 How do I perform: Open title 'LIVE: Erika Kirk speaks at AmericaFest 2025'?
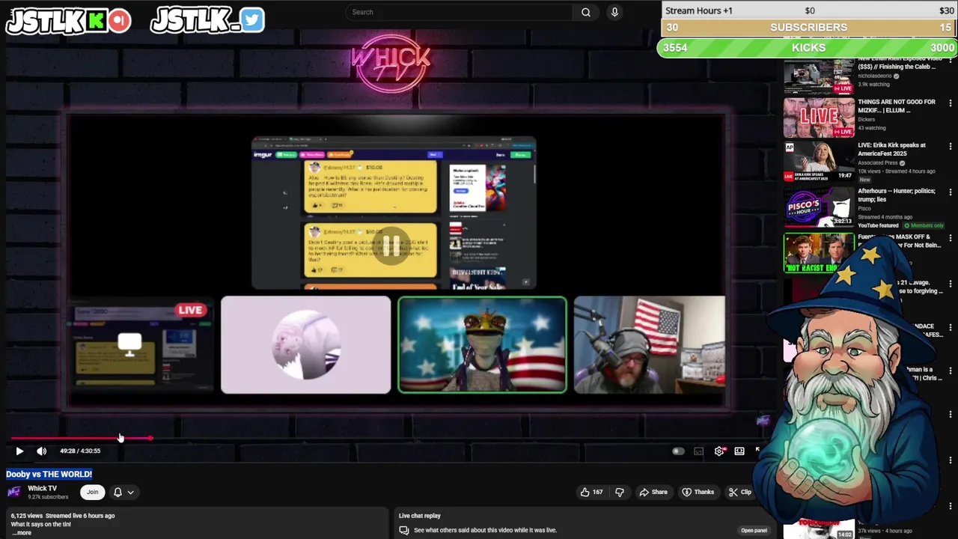pos(891,149)
